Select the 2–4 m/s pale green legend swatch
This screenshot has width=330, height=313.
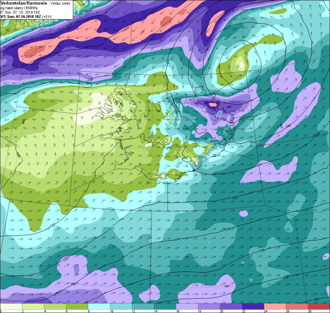pos(33,306)
